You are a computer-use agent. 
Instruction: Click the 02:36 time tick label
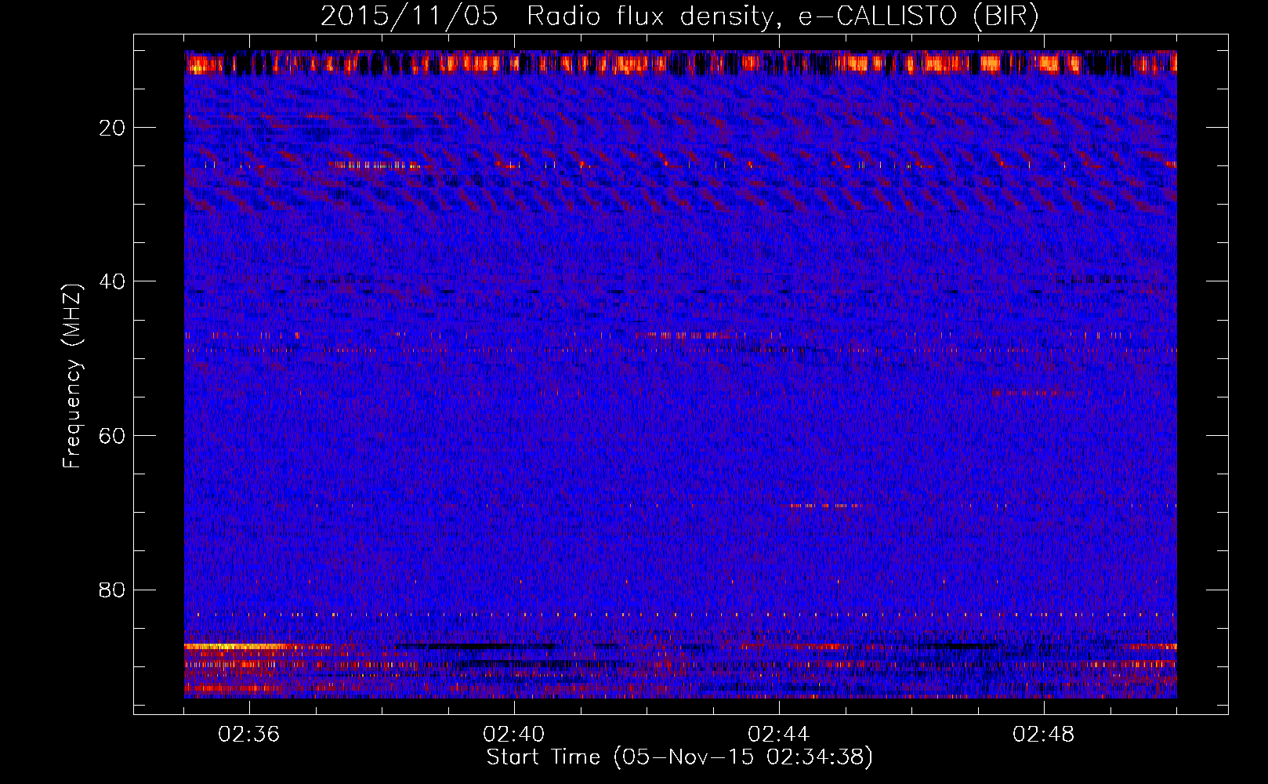point(249,735)
